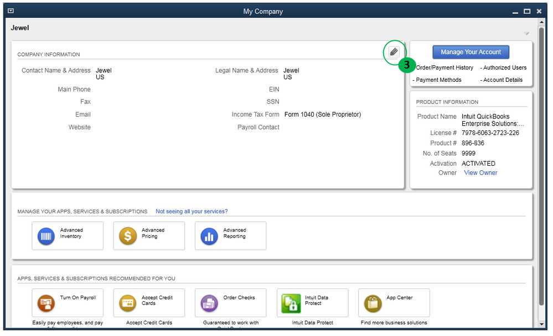Viewport: 553px width, 336px height.
Task: Click the scrollbar up arrow
Action: [541, 22]
